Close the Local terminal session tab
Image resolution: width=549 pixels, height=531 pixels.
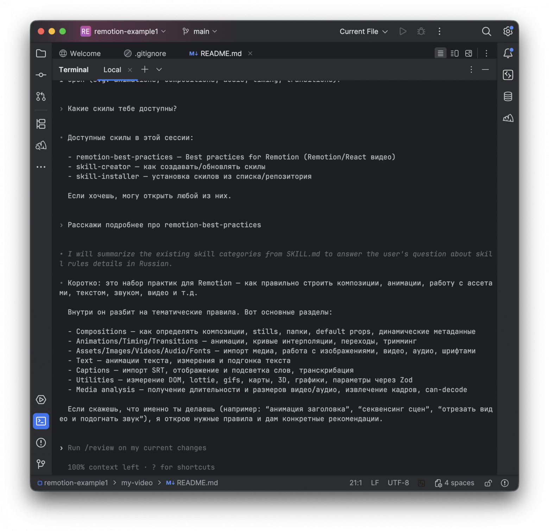pos(130,70)
